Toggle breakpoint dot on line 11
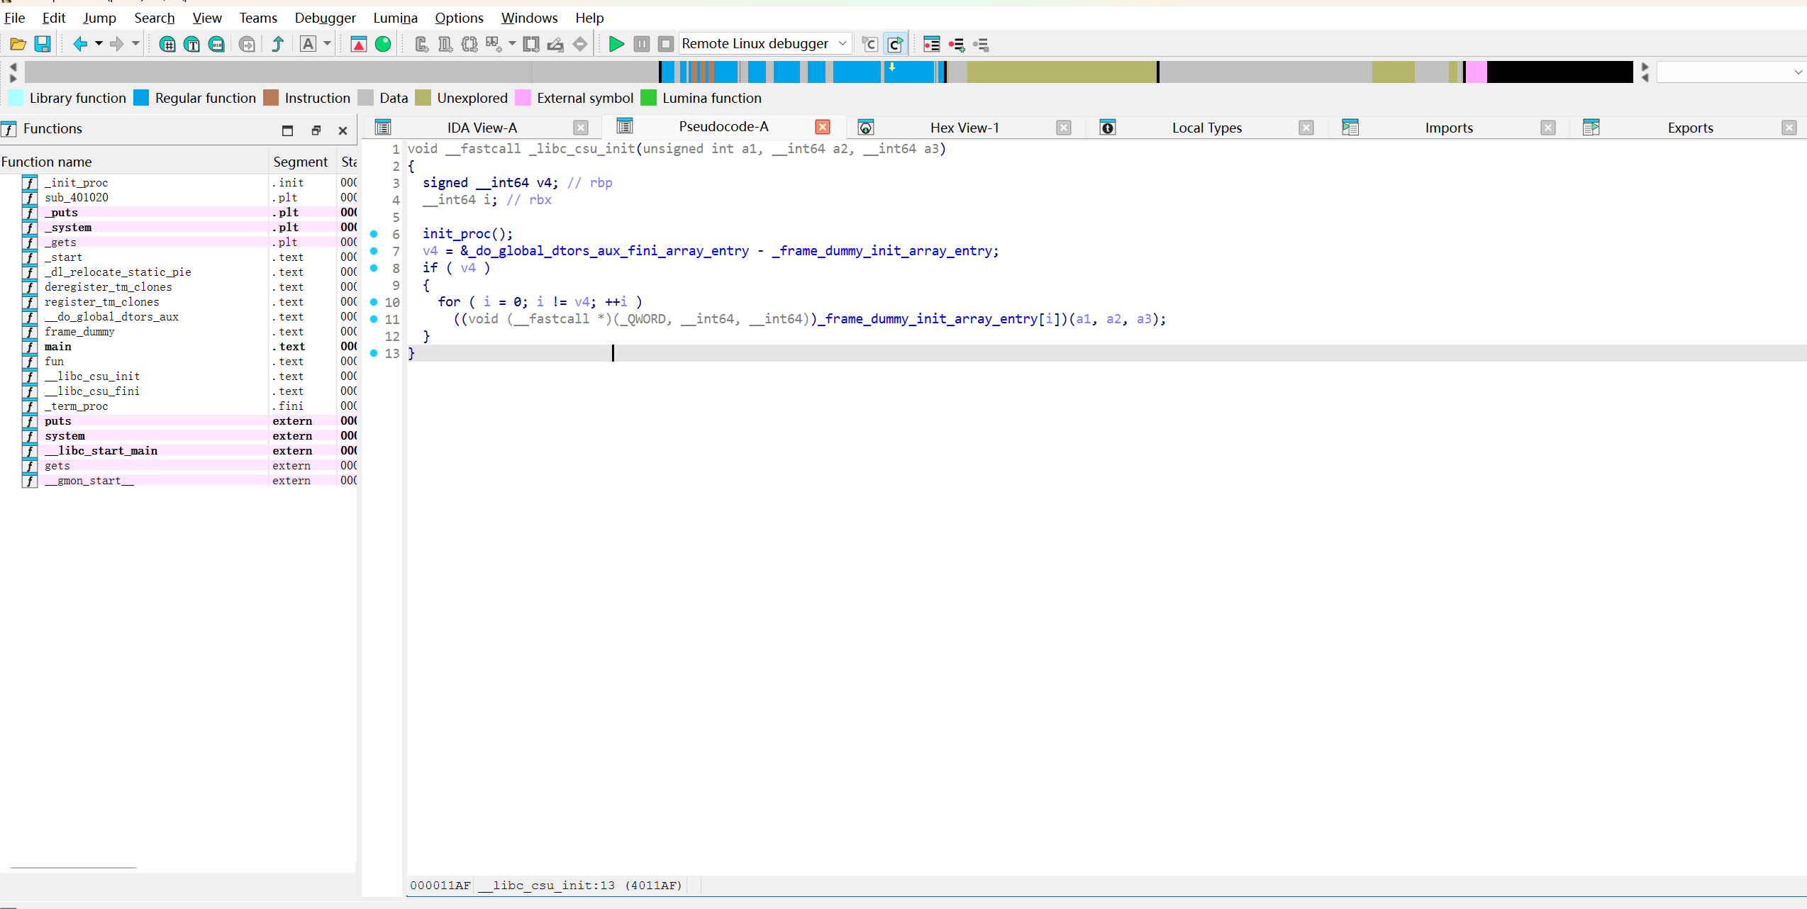Viewport: 1807px width, 909px height. pyautogui.click(x=374, y=319)
